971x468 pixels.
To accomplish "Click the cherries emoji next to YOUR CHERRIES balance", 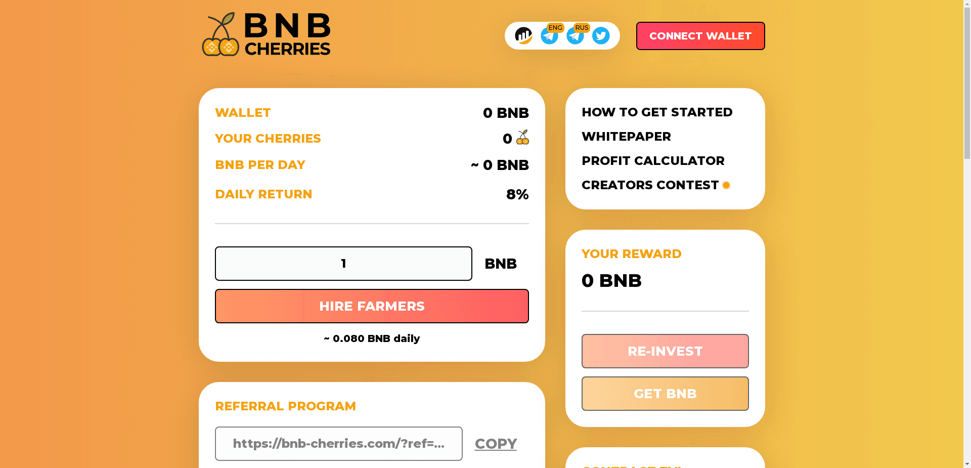I will pos(522,138).
